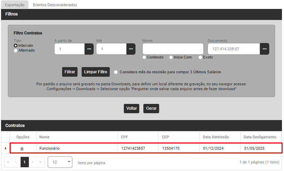The image size is (284, 171).
Task: Click the Gerar button
Action: [x=151, y=108]
